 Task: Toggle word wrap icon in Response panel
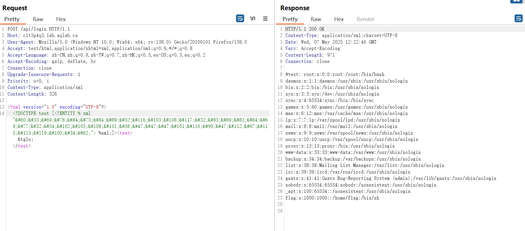pos(519,18)
